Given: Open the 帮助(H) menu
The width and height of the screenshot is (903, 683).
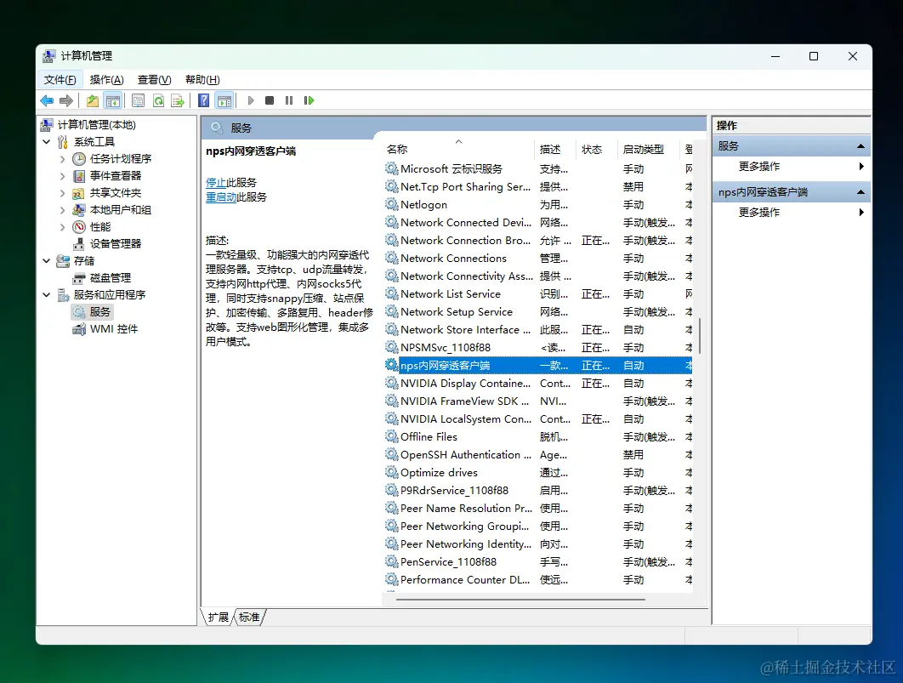Looking at the screenshot, I should click(x=202, y=79).
